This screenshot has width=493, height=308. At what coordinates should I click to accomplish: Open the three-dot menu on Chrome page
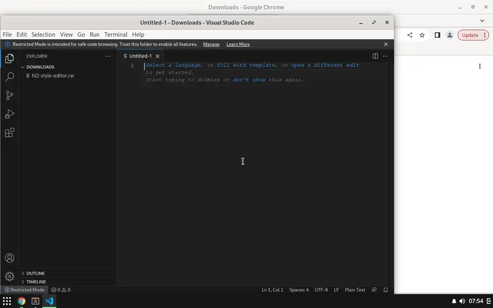[x=480, y=66]
